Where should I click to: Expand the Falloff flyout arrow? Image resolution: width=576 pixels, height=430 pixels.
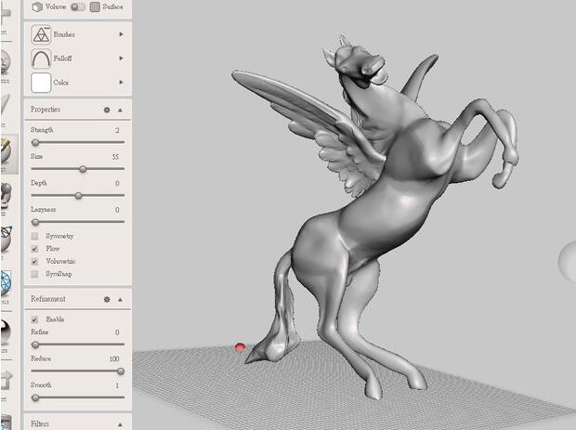(121, 59)
